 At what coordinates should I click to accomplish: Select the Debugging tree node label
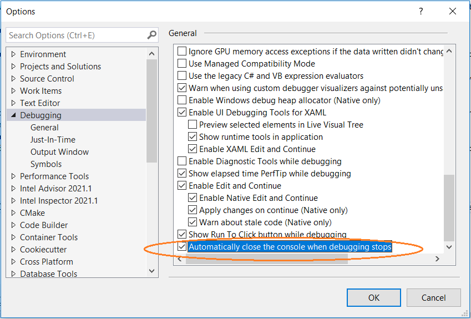pos(40,115)
